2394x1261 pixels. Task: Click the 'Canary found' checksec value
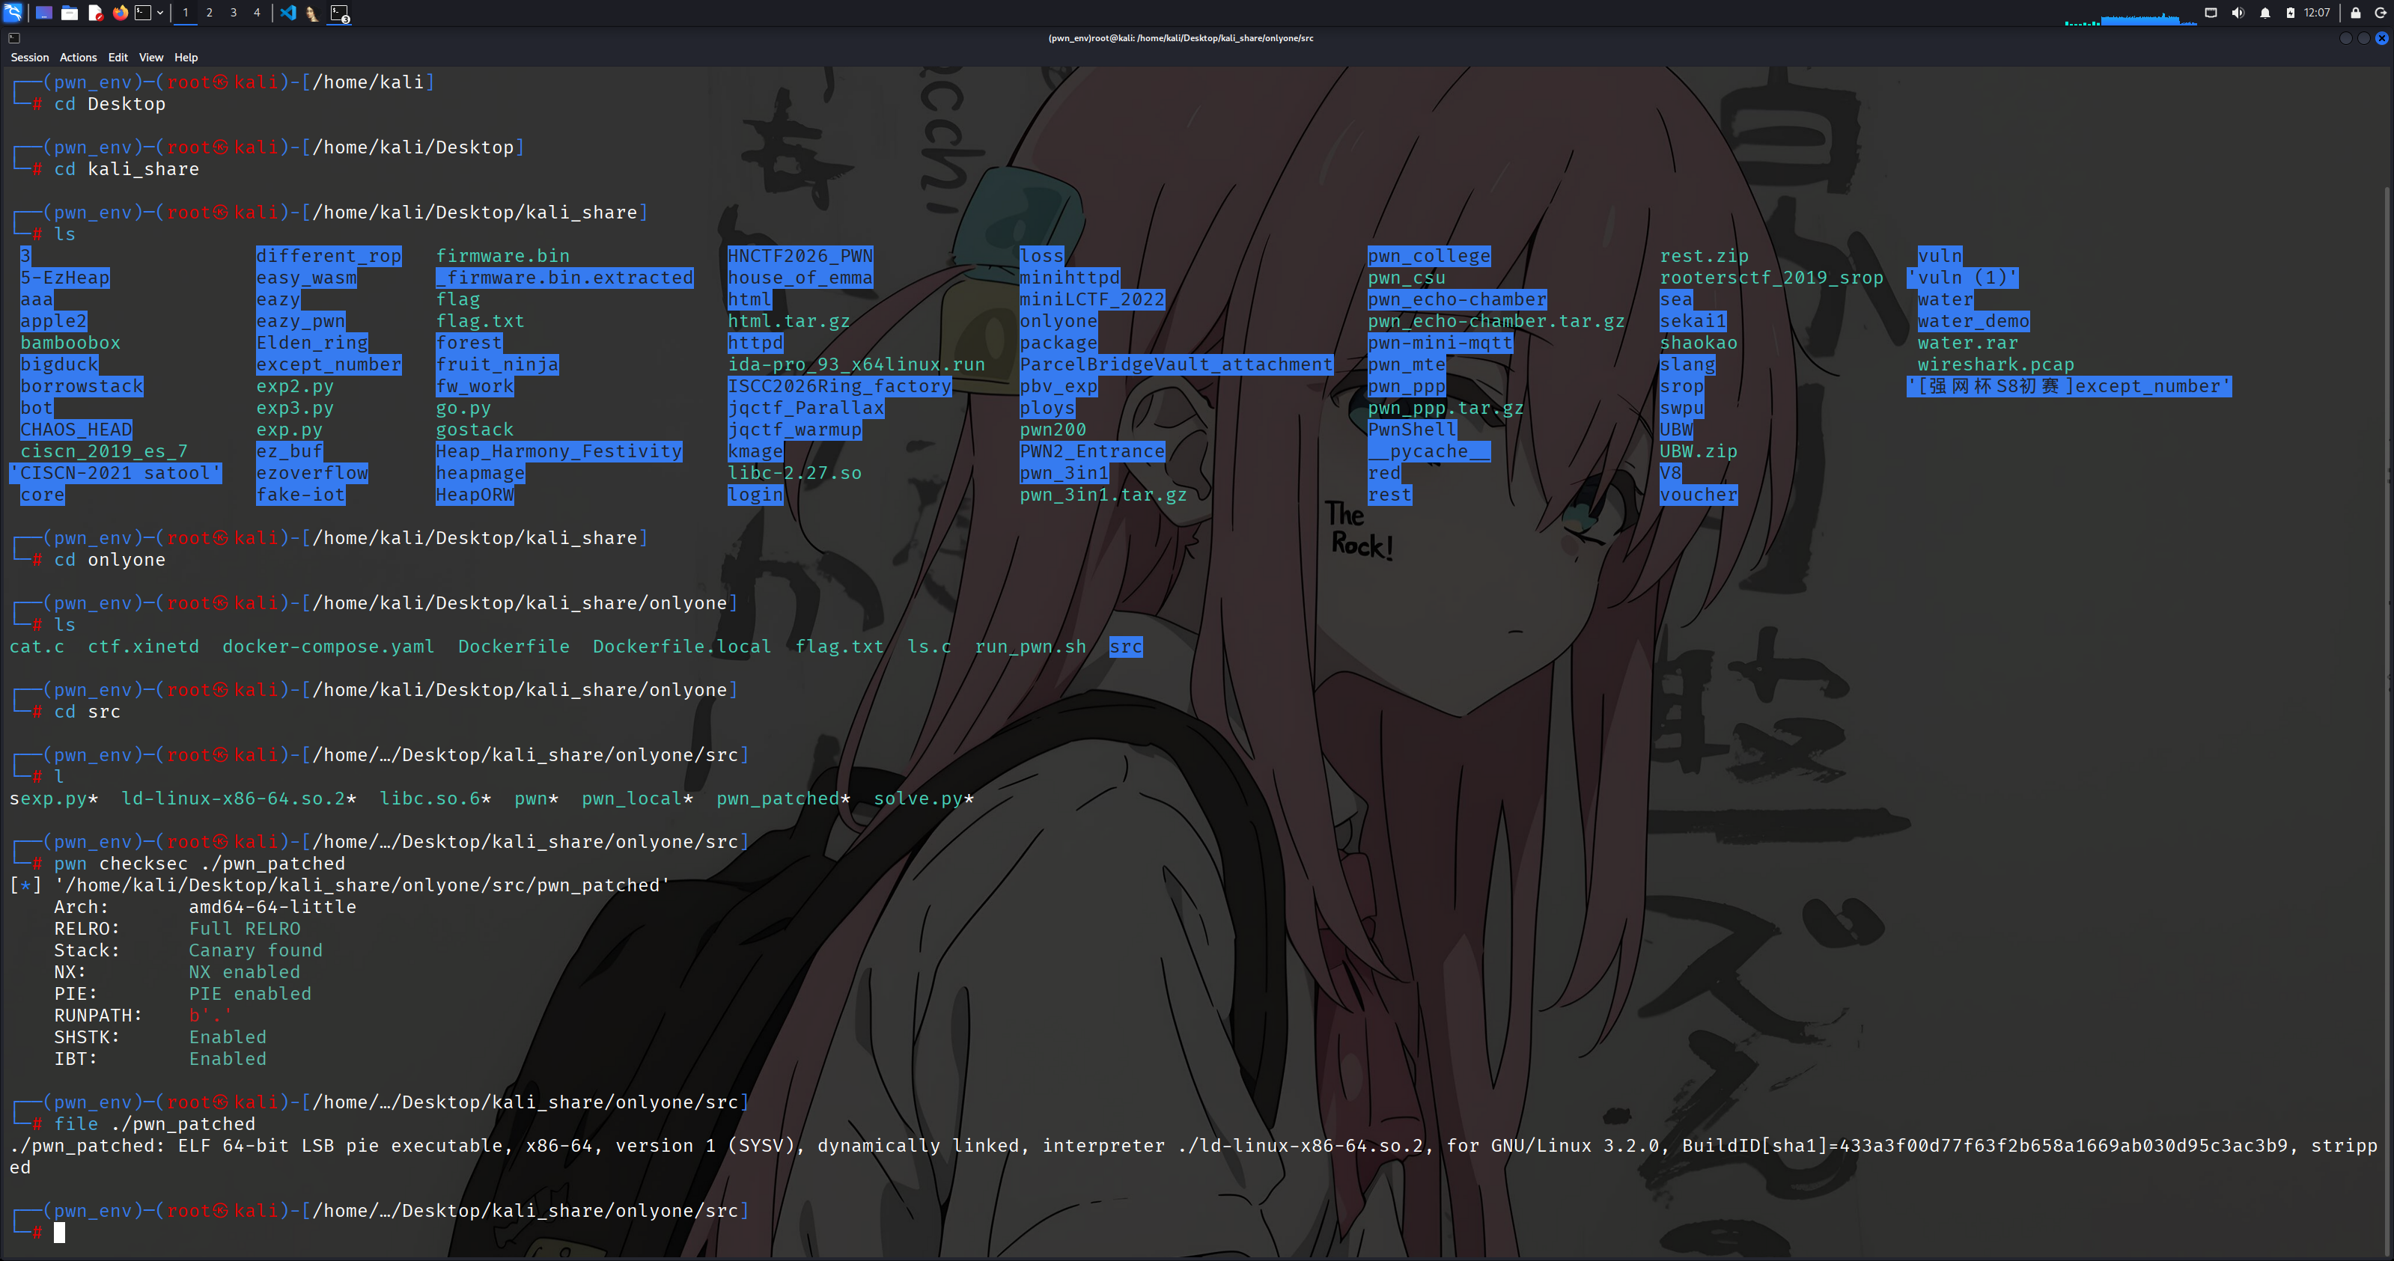coord(255,950)
